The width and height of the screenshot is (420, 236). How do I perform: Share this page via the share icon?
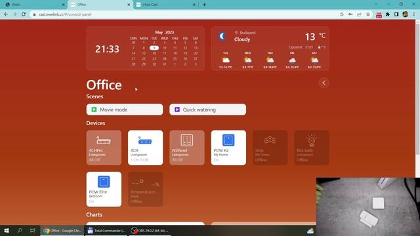click(x=359, y=14)
